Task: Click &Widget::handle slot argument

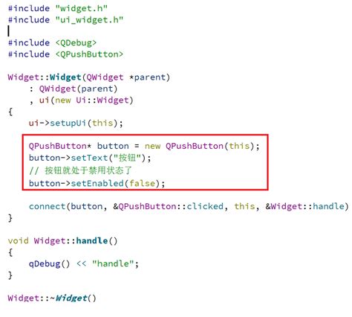Action: [x=305, y=206]
